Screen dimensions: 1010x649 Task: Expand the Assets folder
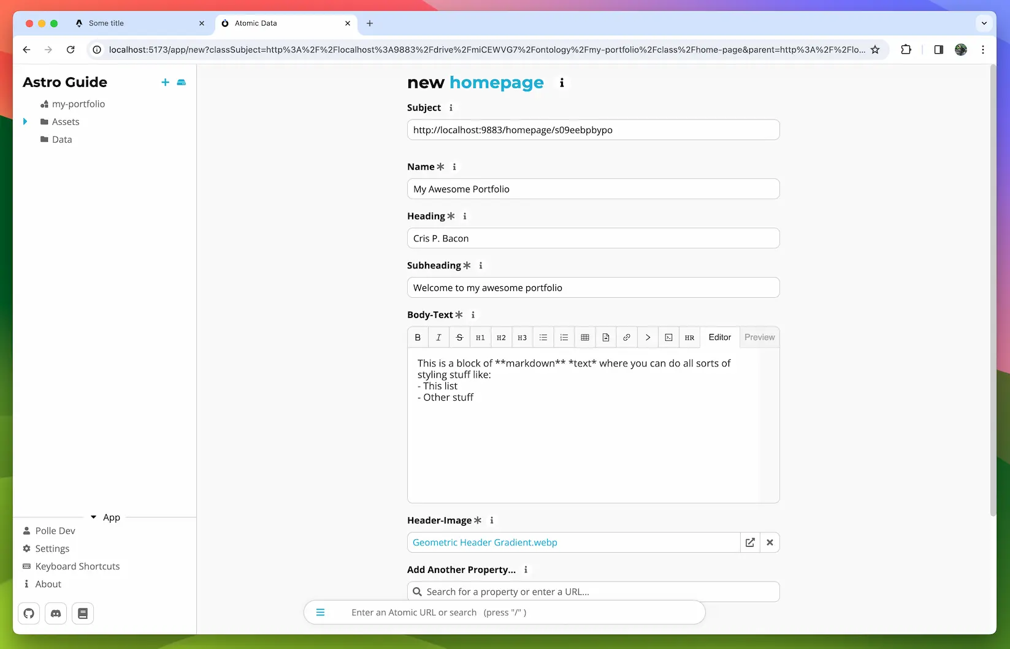tap(25, 121)
